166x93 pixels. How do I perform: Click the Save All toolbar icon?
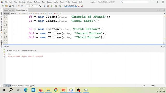[x=13, y=6]
